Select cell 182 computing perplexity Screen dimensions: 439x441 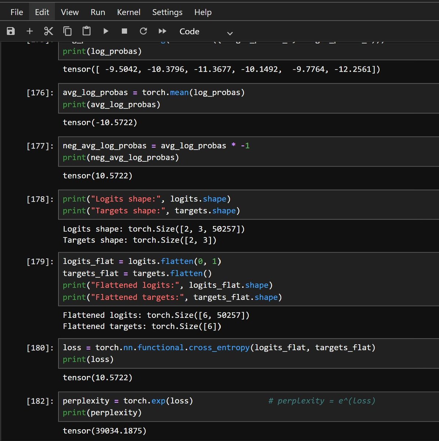click(x=249, y=406)
